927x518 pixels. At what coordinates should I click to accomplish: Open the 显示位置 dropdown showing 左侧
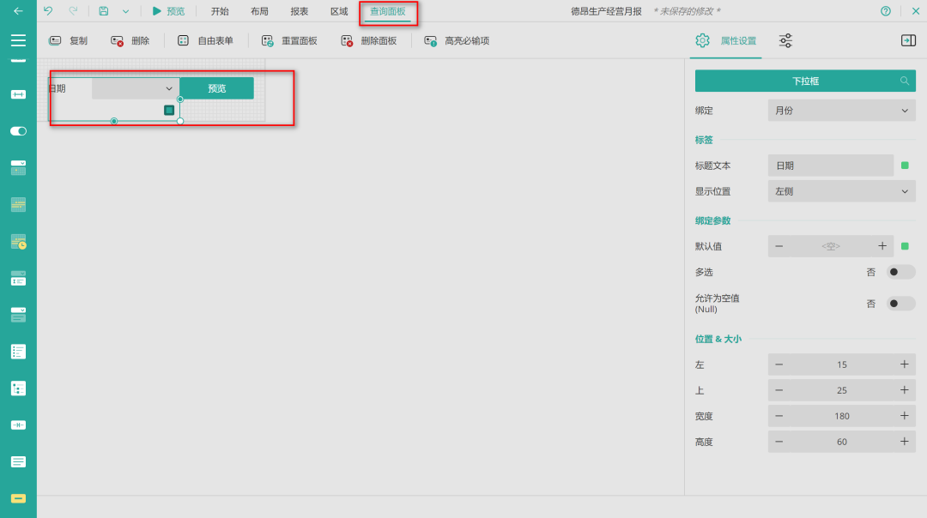(842, 191)
